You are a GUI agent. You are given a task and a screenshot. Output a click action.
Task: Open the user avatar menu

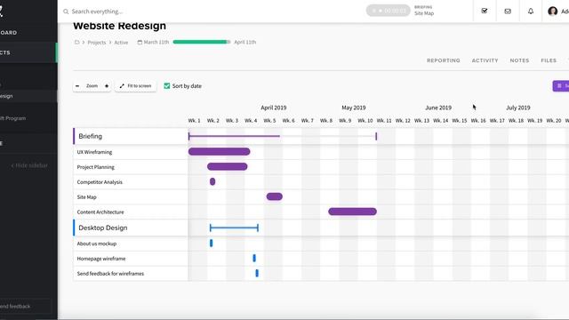[552, 12]
